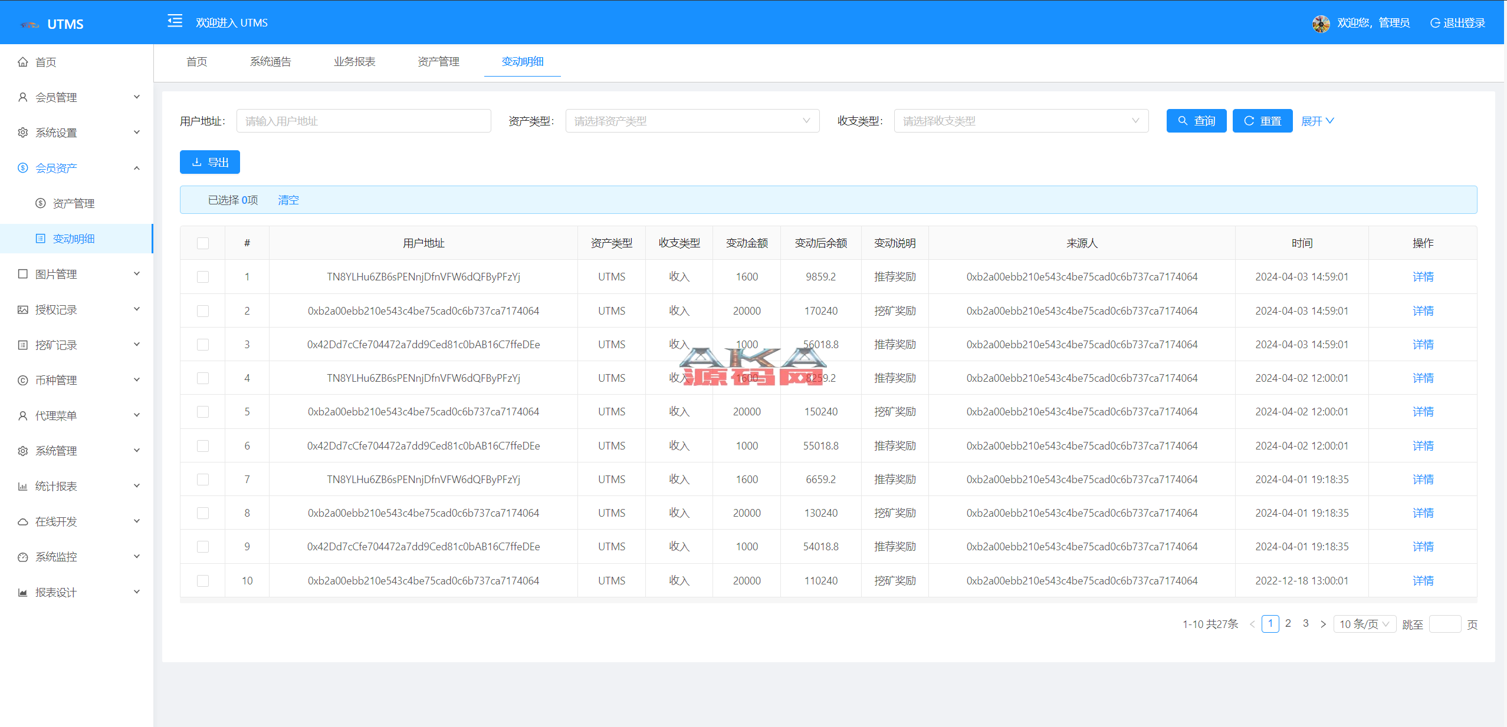The width and height of the screenshot is (1507, 727).
Task: Switch to the 业务报表 tab
Action: coord(354,61)
